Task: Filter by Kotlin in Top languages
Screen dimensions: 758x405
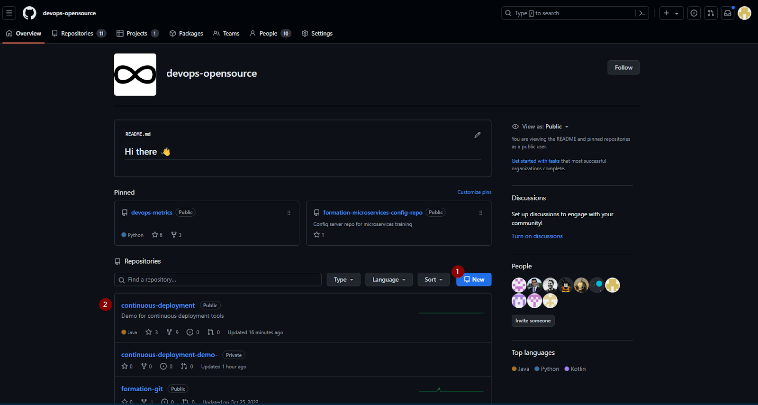Action: tap(575, 369)
